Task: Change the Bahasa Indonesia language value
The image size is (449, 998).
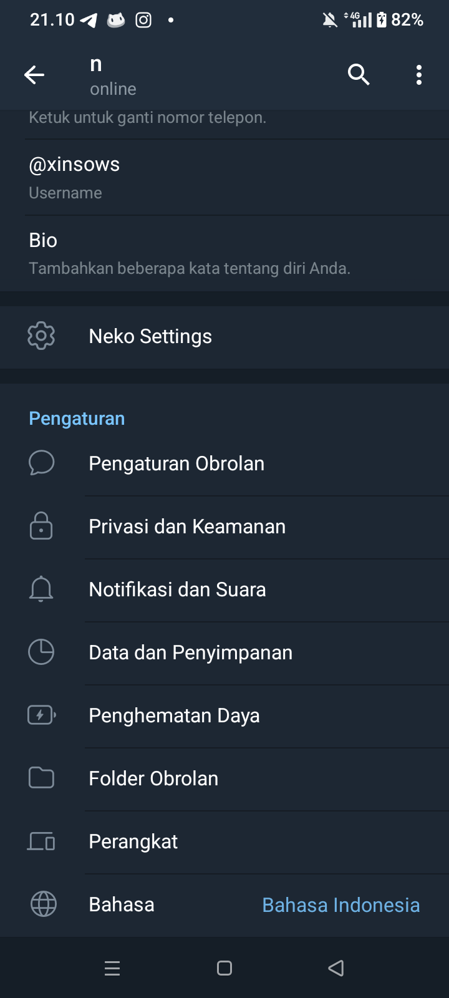Action: (340, 905)
